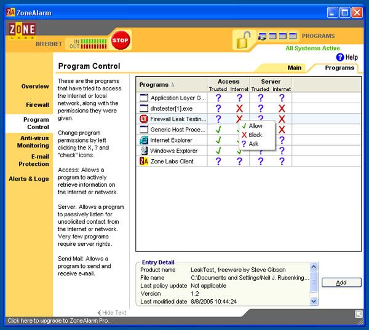Switch to the Programs tab
The width and height of the screenshot is (369, 330).
coord(339,68)
